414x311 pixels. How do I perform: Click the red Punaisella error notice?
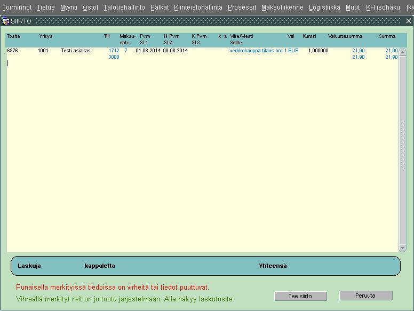113,287
